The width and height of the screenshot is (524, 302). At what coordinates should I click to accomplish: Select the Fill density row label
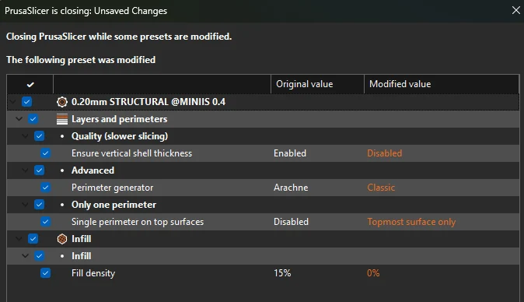[93, 273]
